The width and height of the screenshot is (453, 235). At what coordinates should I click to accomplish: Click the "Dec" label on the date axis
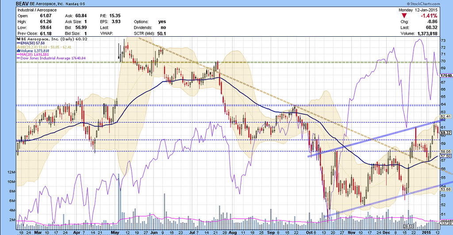tap(387, 232)
